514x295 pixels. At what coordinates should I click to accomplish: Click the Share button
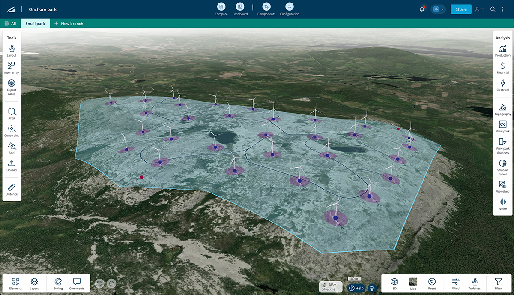coord(461,9)
